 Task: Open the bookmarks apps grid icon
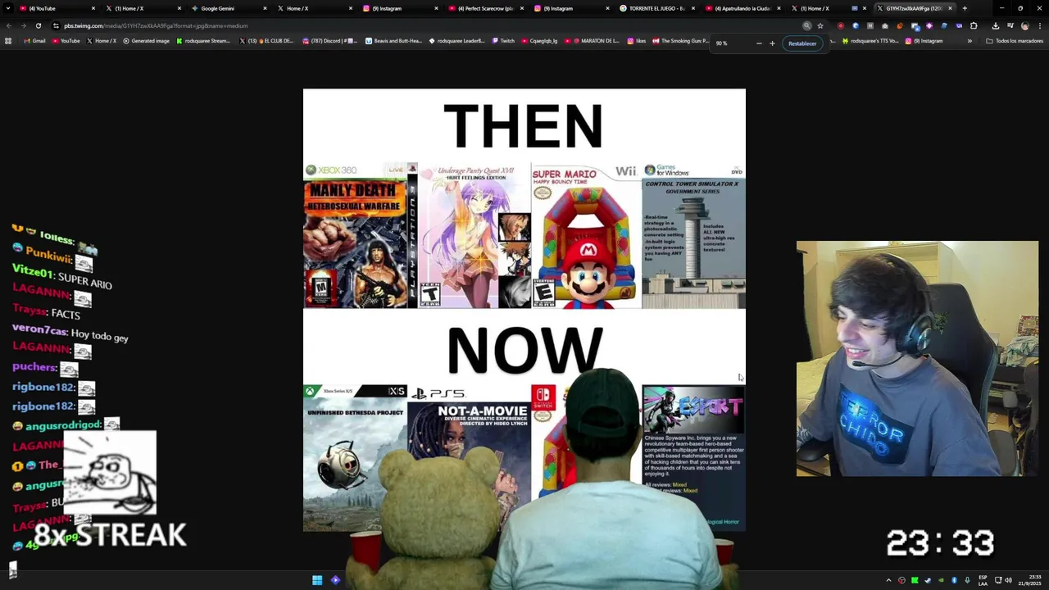(8, 41)
